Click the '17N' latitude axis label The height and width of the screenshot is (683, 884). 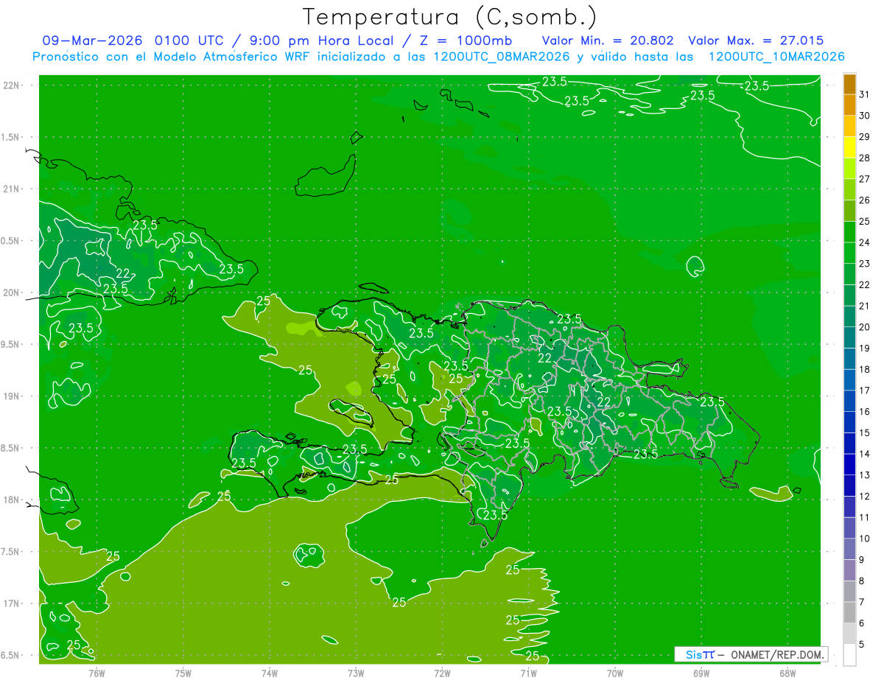(13, 603)
